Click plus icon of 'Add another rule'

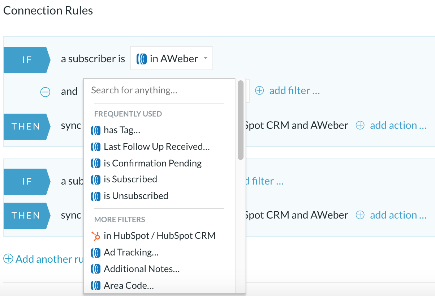click(8, 259)
